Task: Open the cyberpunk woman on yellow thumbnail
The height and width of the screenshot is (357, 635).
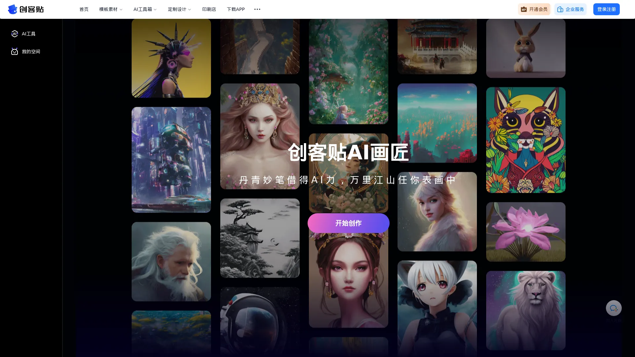Action: coord(171,58)
